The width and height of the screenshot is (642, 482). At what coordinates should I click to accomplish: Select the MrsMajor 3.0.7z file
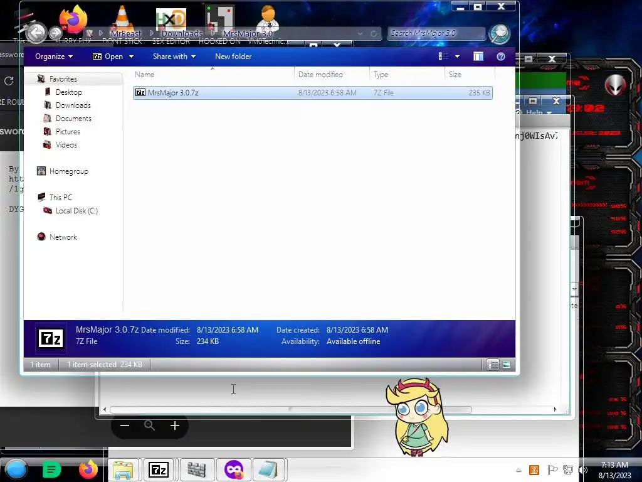(312, 93)
